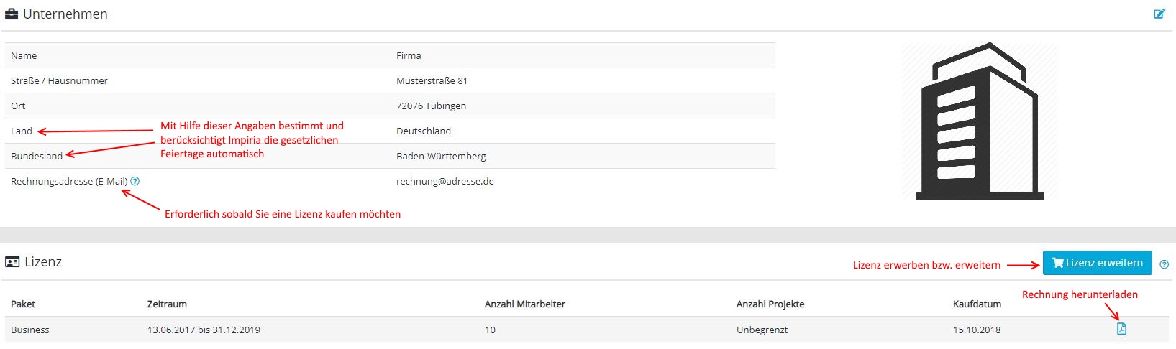The image size is (1176, 349).
Task: Click the Firma name value
Action: tap(409, 55)
